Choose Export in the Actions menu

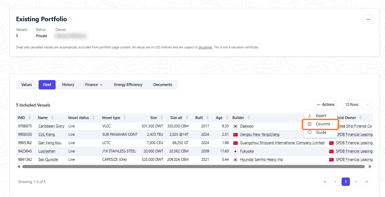point(321,116)
